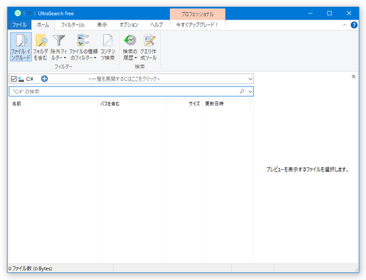Click the blue plus add-drive icon
The height and width of the screenshot is (280, 366).
44,79
